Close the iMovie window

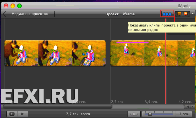point(6,6)
